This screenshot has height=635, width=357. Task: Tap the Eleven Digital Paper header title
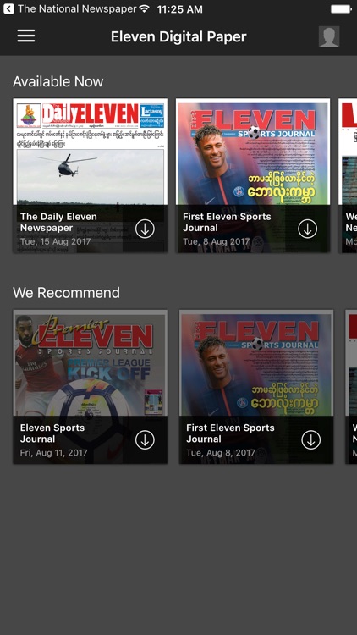pos(178,37)
